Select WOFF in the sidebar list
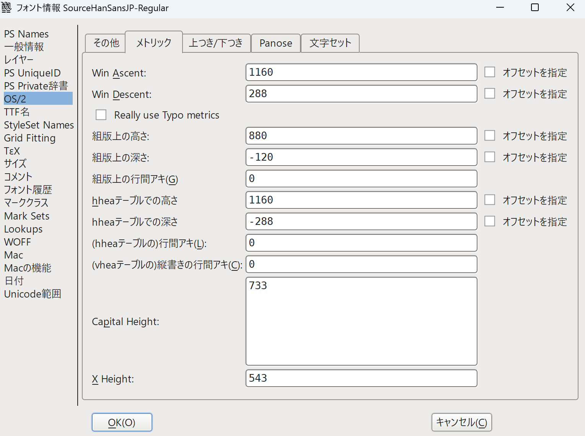Viewport: 585px width, 436px height. pyautogui.click(x=17, y=242)
